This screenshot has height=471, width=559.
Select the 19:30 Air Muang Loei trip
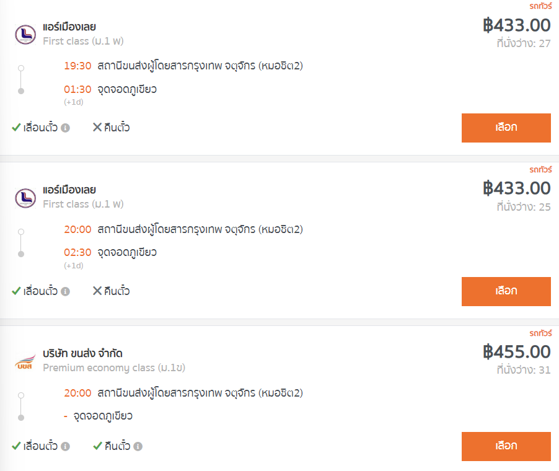(x=506, y=128)
